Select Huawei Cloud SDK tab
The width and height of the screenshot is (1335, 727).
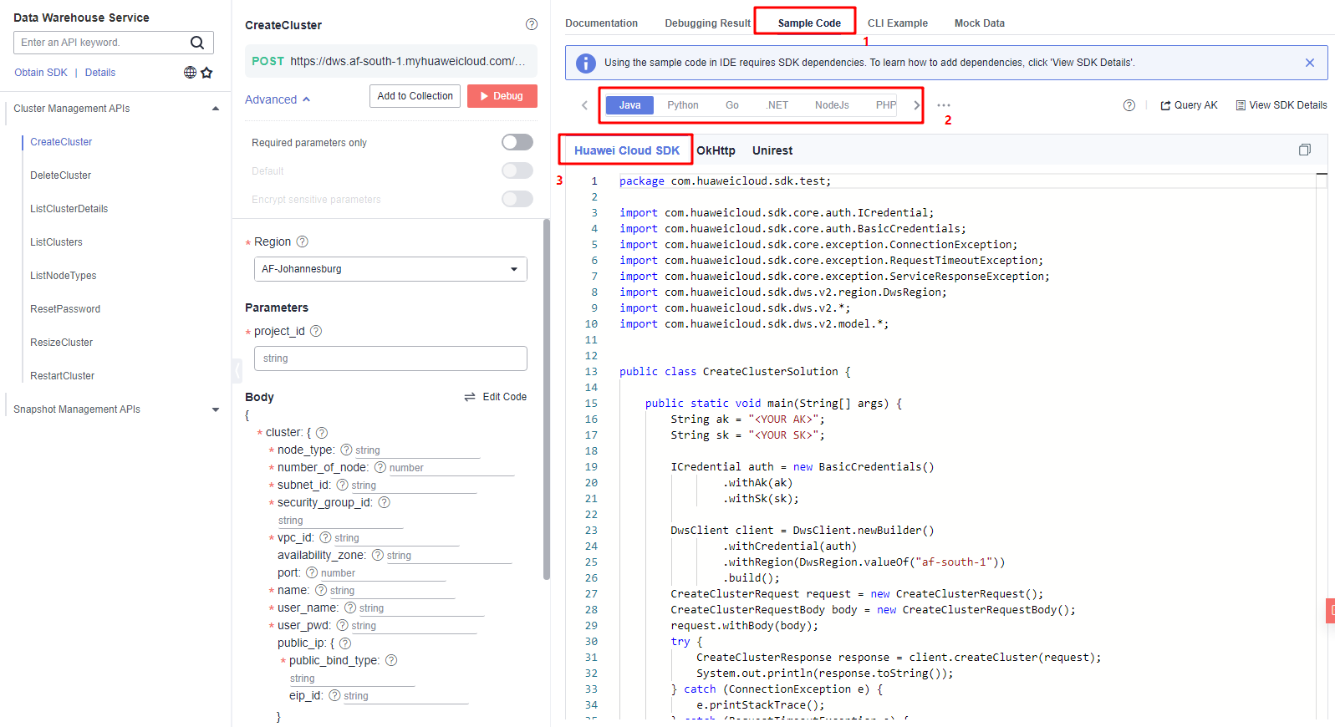click(x=627, y=150)
